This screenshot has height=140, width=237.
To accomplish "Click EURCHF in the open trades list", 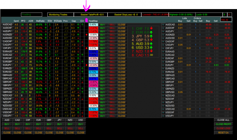I will (x=170, y=58).
